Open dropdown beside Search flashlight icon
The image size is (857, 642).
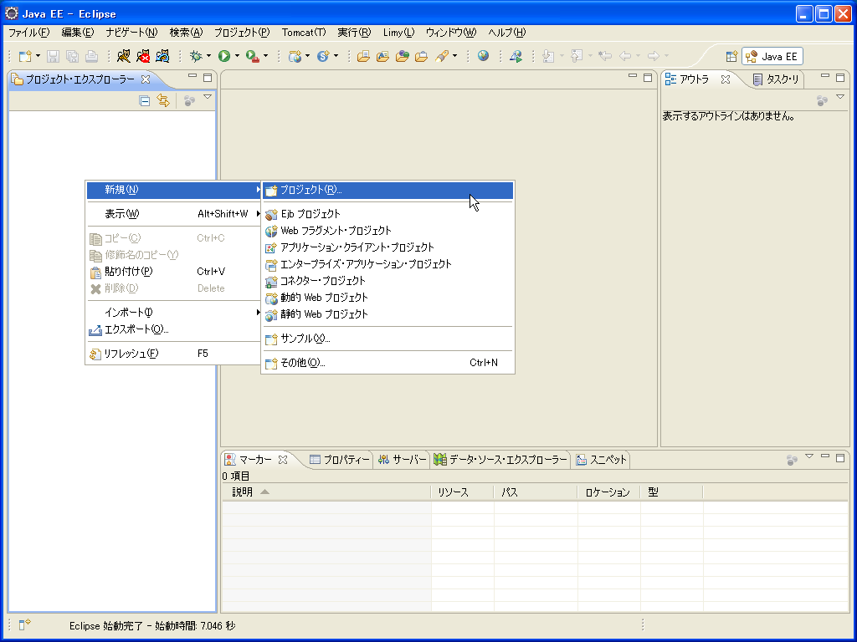(x=454, y=56)
